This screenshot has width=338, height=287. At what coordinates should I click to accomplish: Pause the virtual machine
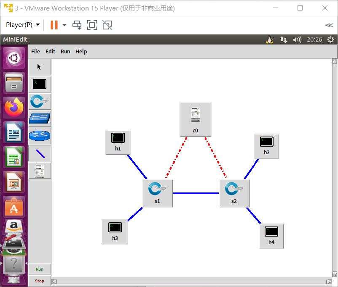point(54,25)
